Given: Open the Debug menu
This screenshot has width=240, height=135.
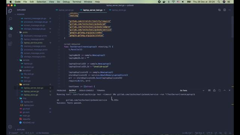Looking at the screenshot, I should (66, 1).
